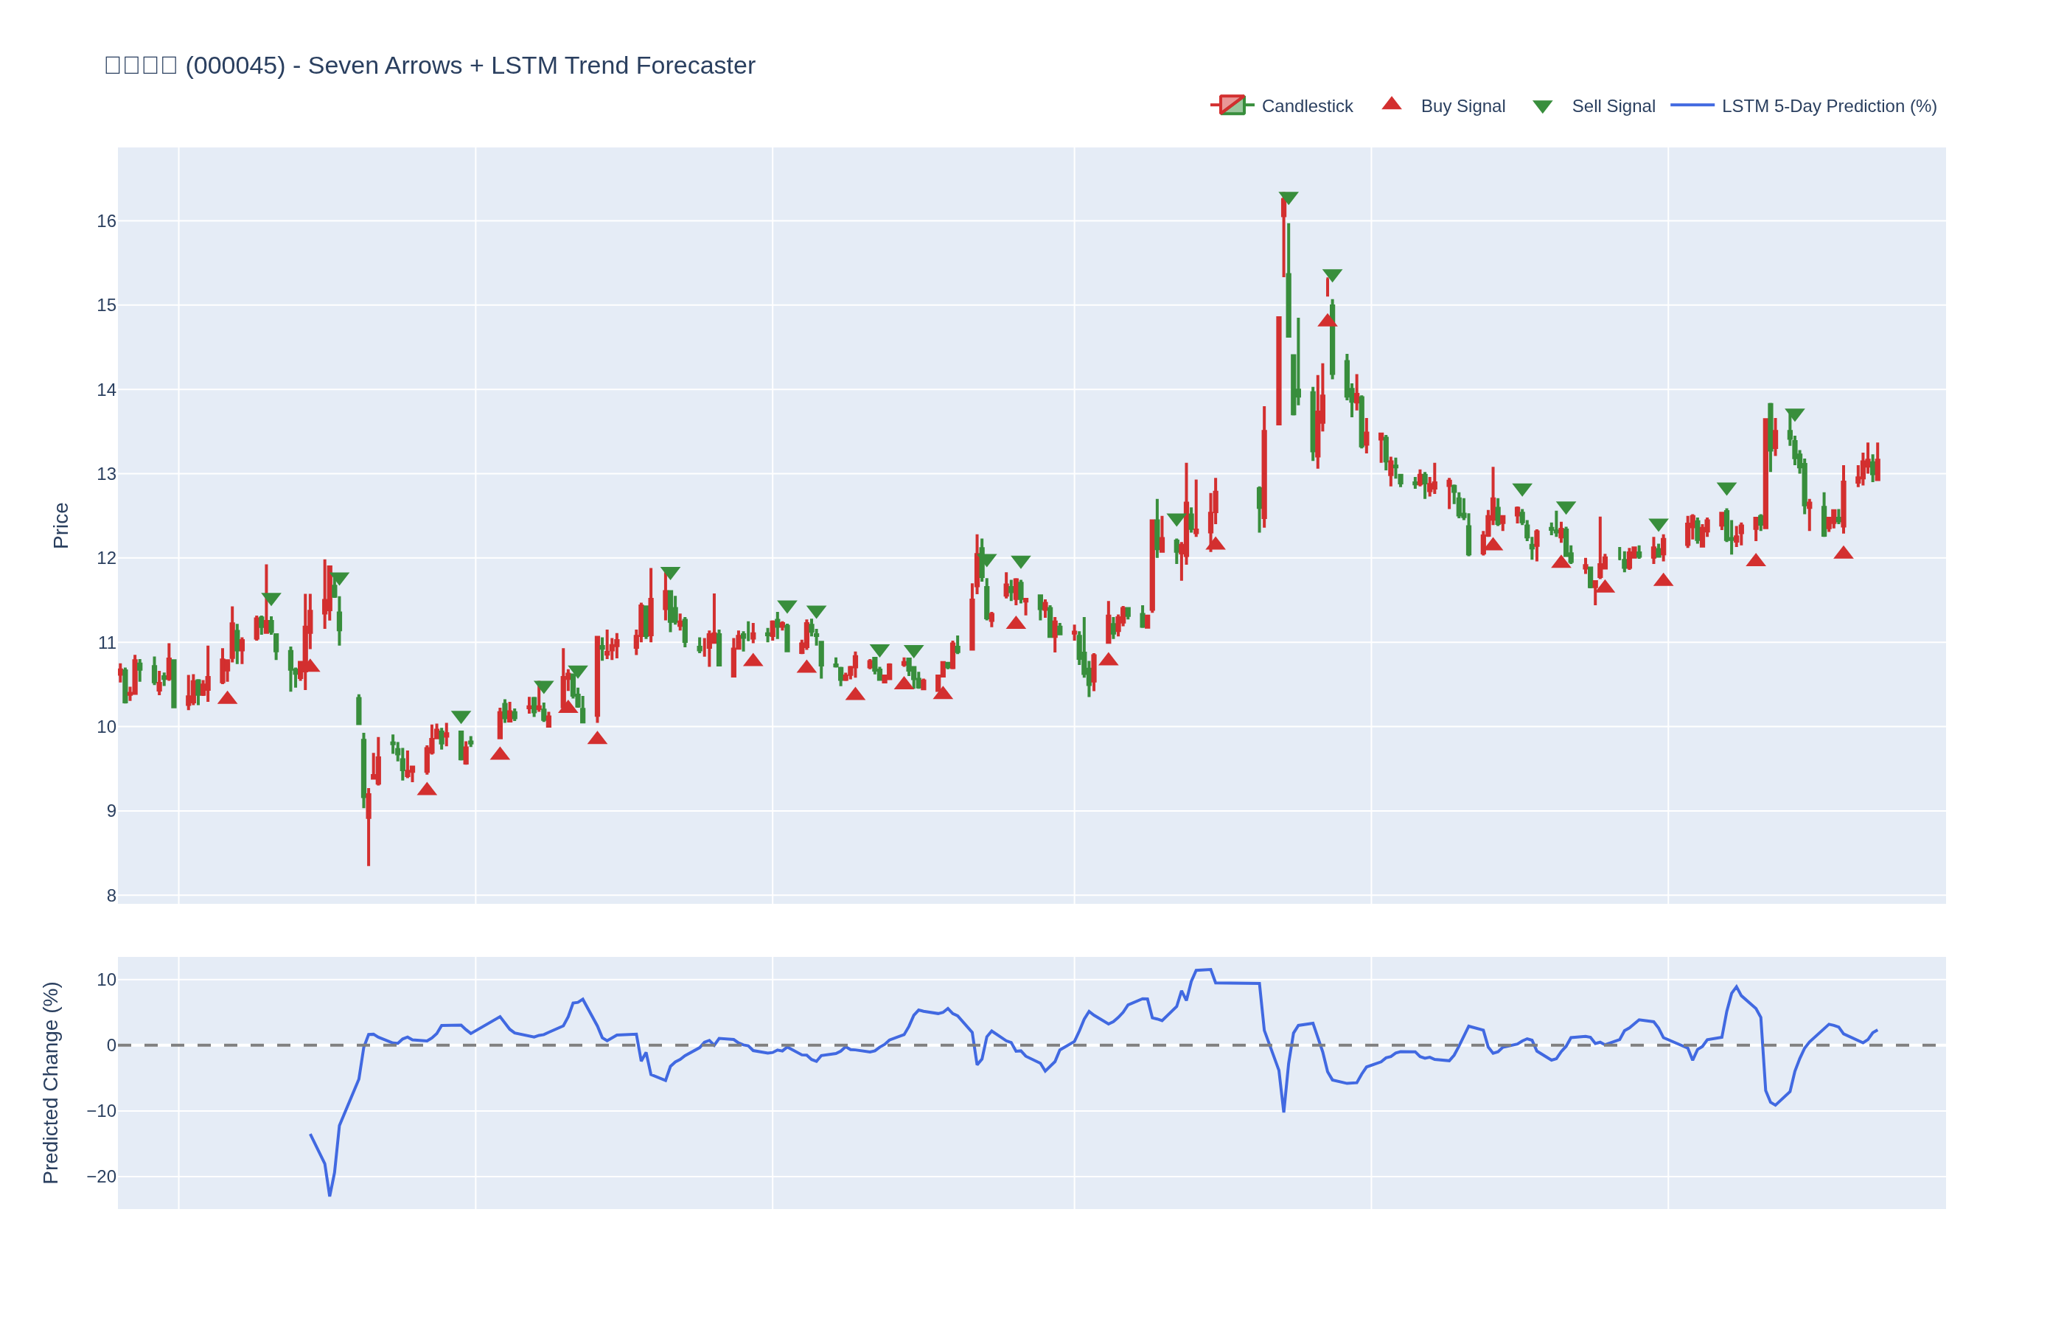Toggle the LSTM 5-Day Prediction legend label
2064x1327 pixels.
[1828, 106]
